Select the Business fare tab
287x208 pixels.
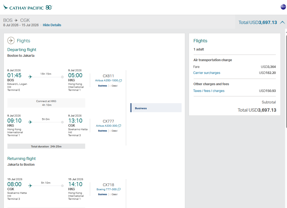click(x=156, y=108)
